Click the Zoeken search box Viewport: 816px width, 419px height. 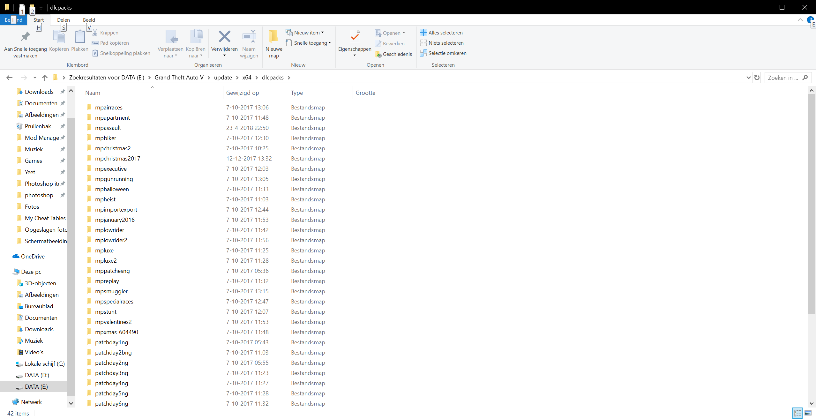783,78
